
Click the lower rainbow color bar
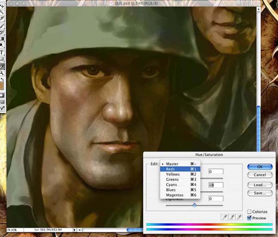pyautogui.click(x=209, y=230)
